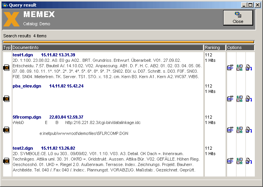
Task: Open the pba_elev.dgn result title
Action: pos(27,86)
